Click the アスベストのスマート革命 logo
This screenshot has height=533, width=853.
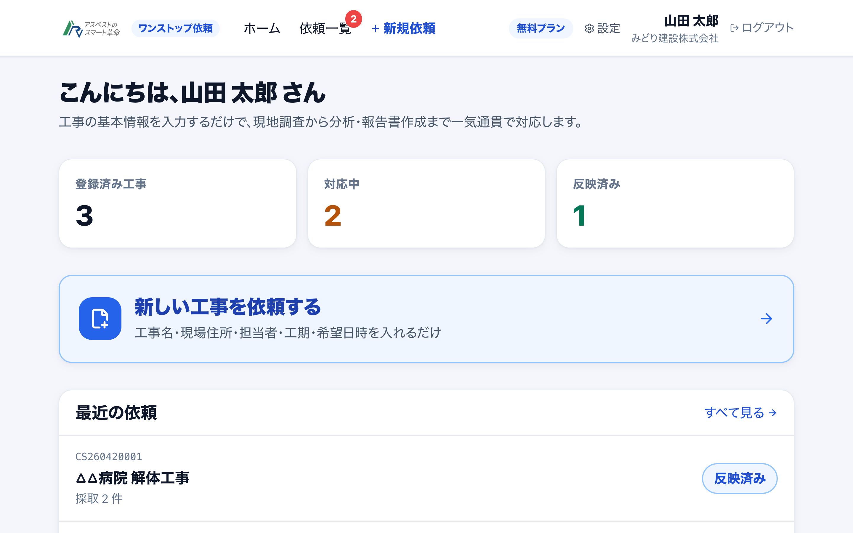pyautogui.click(x=91, y=28)
